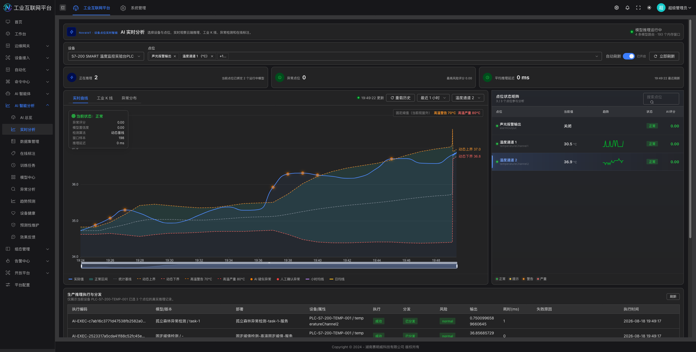
Task: Open 效果反馈 page
Action: pyautogui.click(x=27, y=237)
